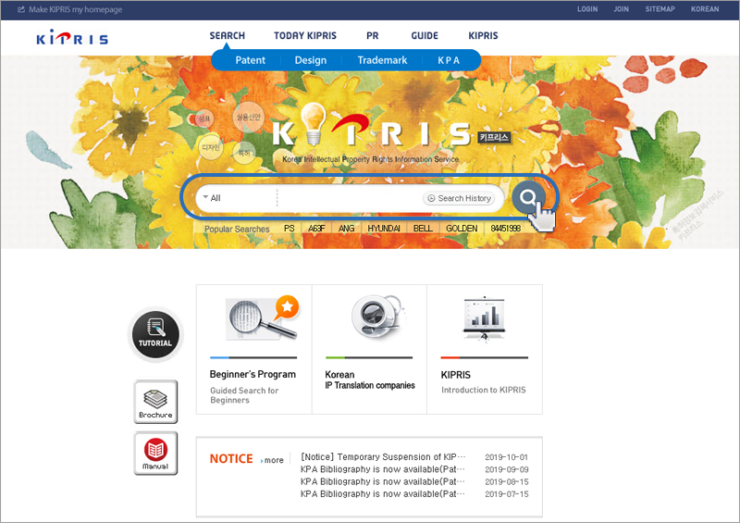740x523 pixels.
Task: Click Make KIPRIS my homepage
Action: (76, 9)
